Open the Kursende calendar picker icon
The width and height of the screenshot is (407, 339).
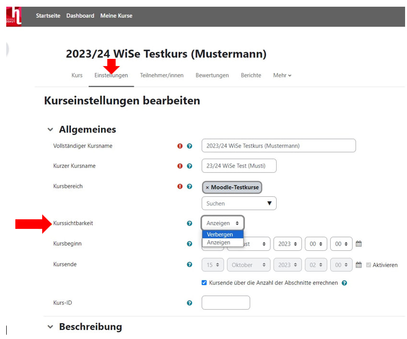(359, 265)
